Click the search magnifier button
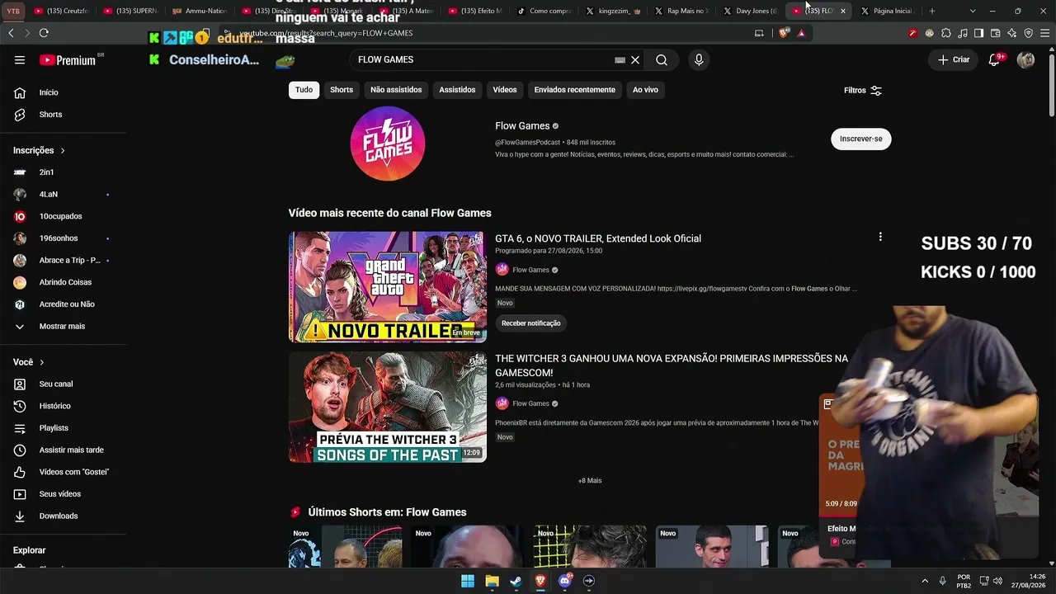Image resolution: width=1056 pixels, height=594 pixels. point(662,60)
